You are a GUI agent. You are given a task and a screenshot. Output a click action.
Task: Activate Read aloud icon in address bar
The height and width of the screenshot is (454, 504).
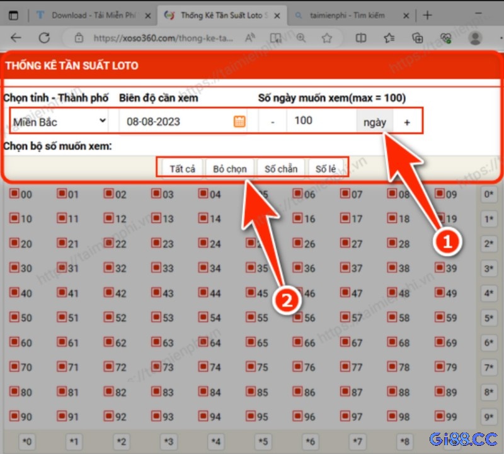click(x=249, y=38)
